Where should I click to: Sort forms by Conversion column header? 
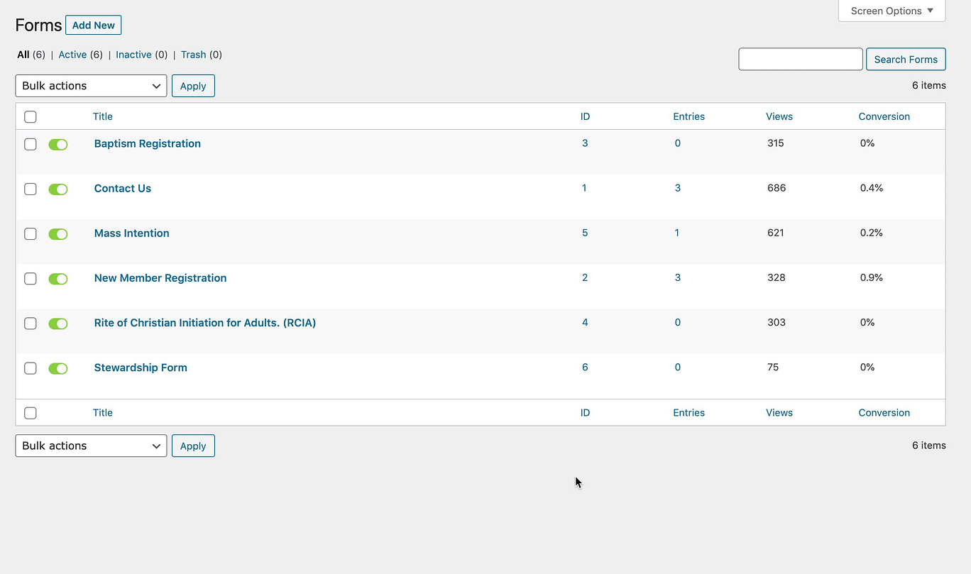[884, 116]
